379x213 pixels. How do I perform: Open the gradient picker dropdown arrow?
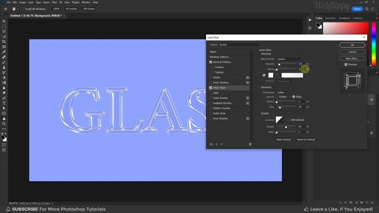point(304,75)
